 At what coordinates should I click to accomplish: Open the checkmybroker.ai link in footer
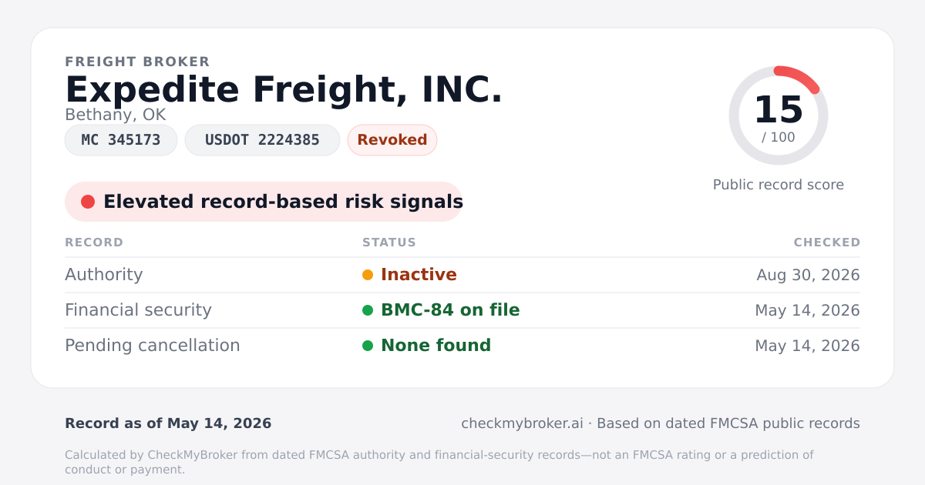[x=522, y=423]
